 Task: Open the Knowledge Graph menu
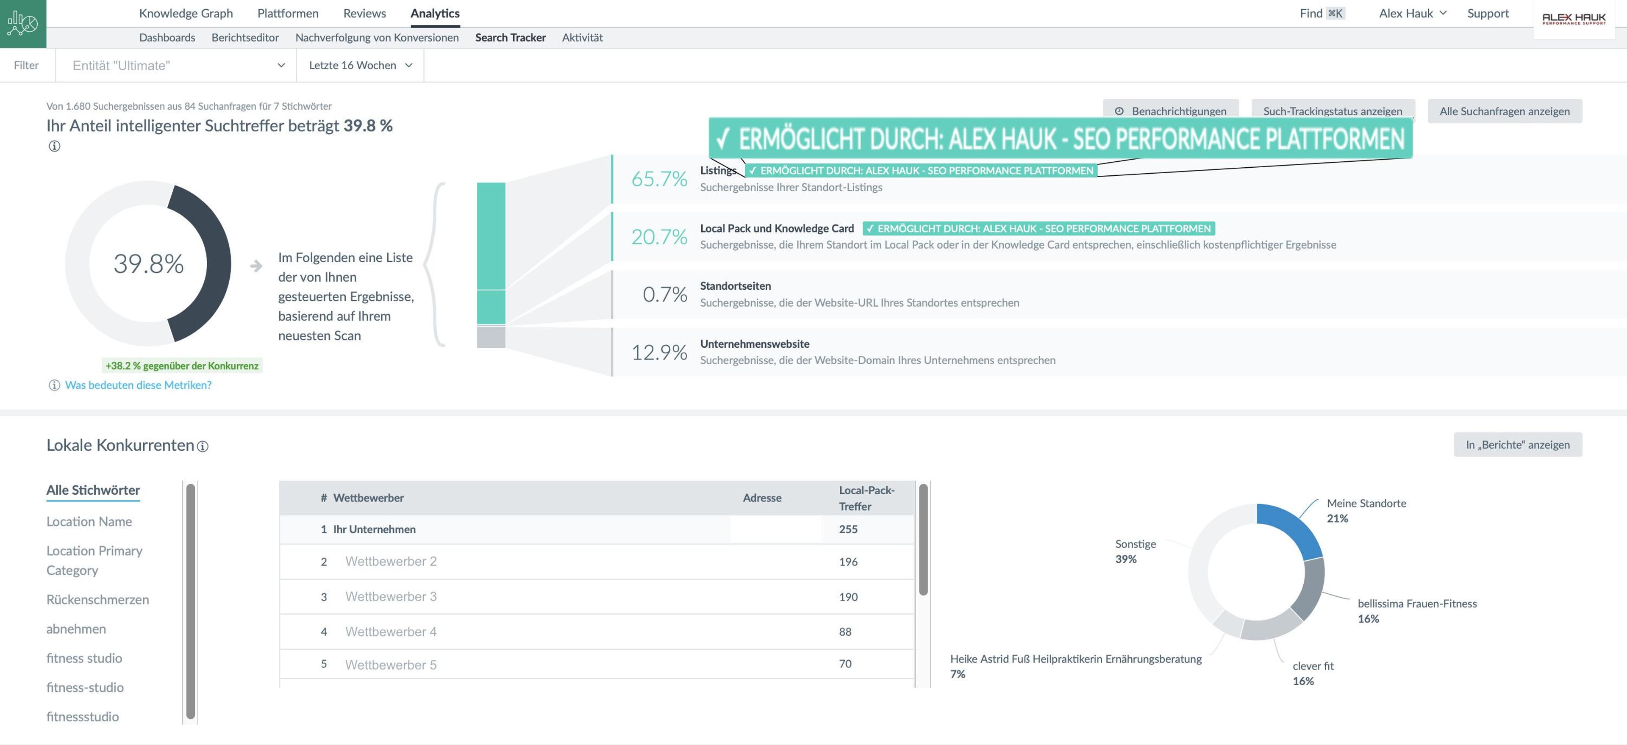[x=186, y=13]
